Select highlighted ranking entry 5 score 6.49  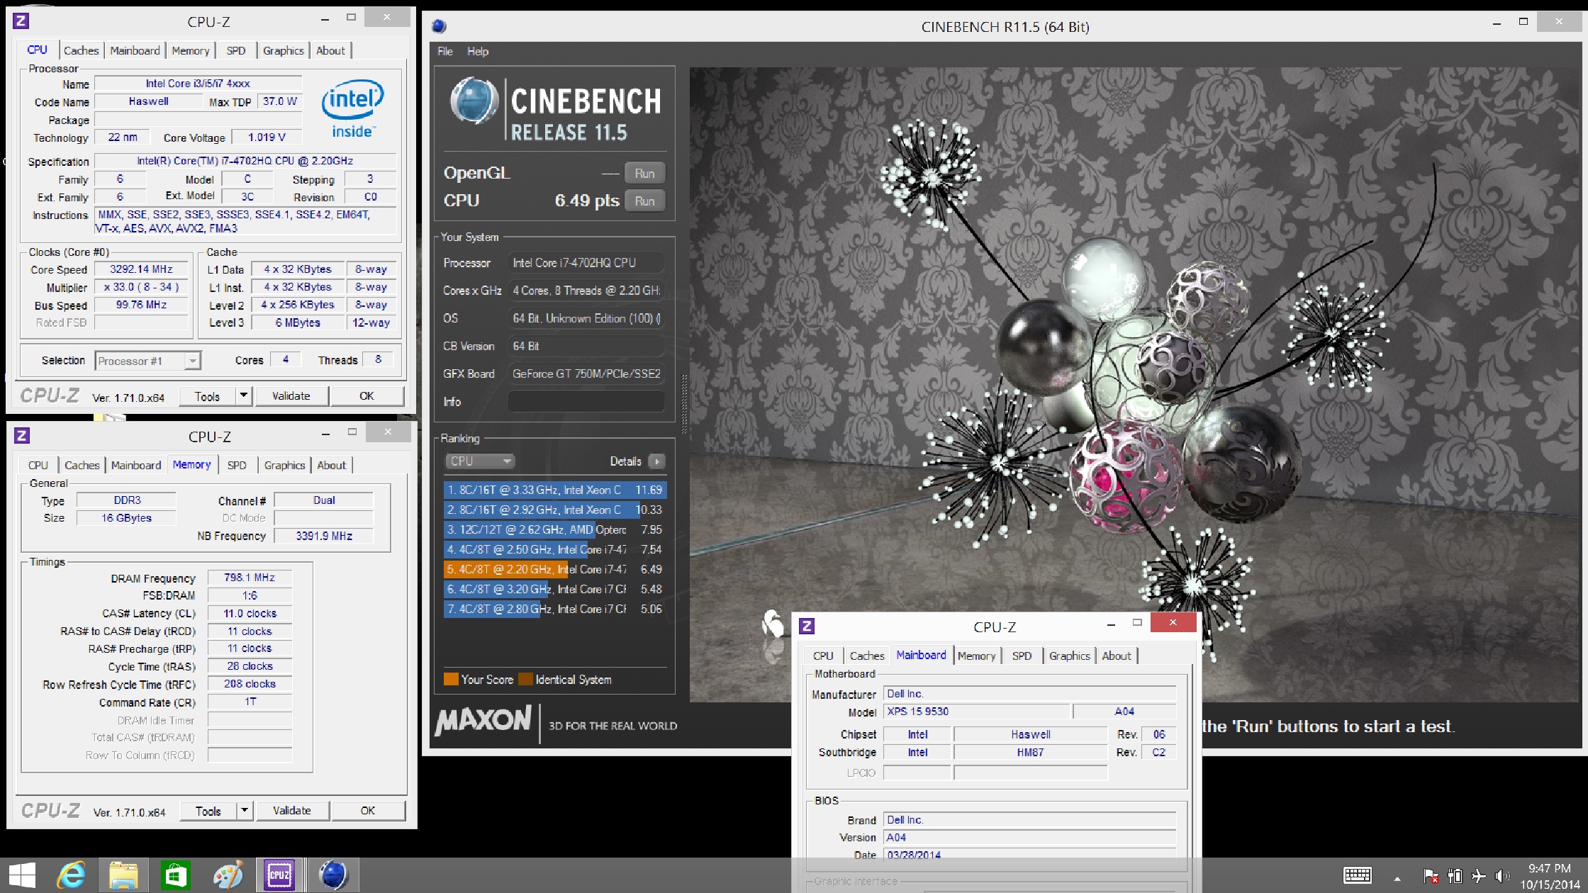coord(555,569)
